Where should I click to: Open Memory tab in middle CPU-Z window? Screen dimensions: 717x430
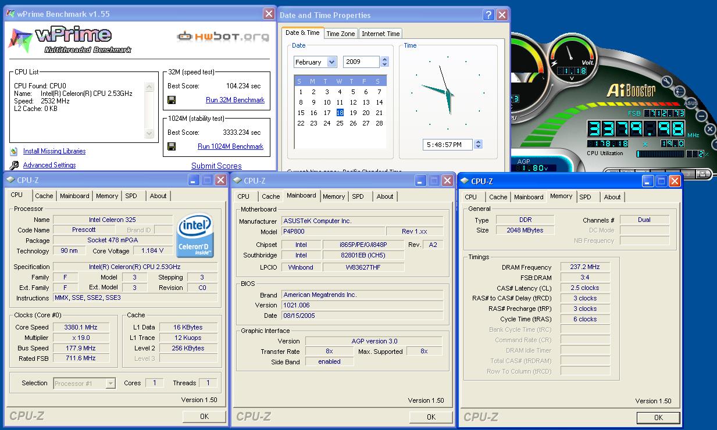tap(334, 196)
